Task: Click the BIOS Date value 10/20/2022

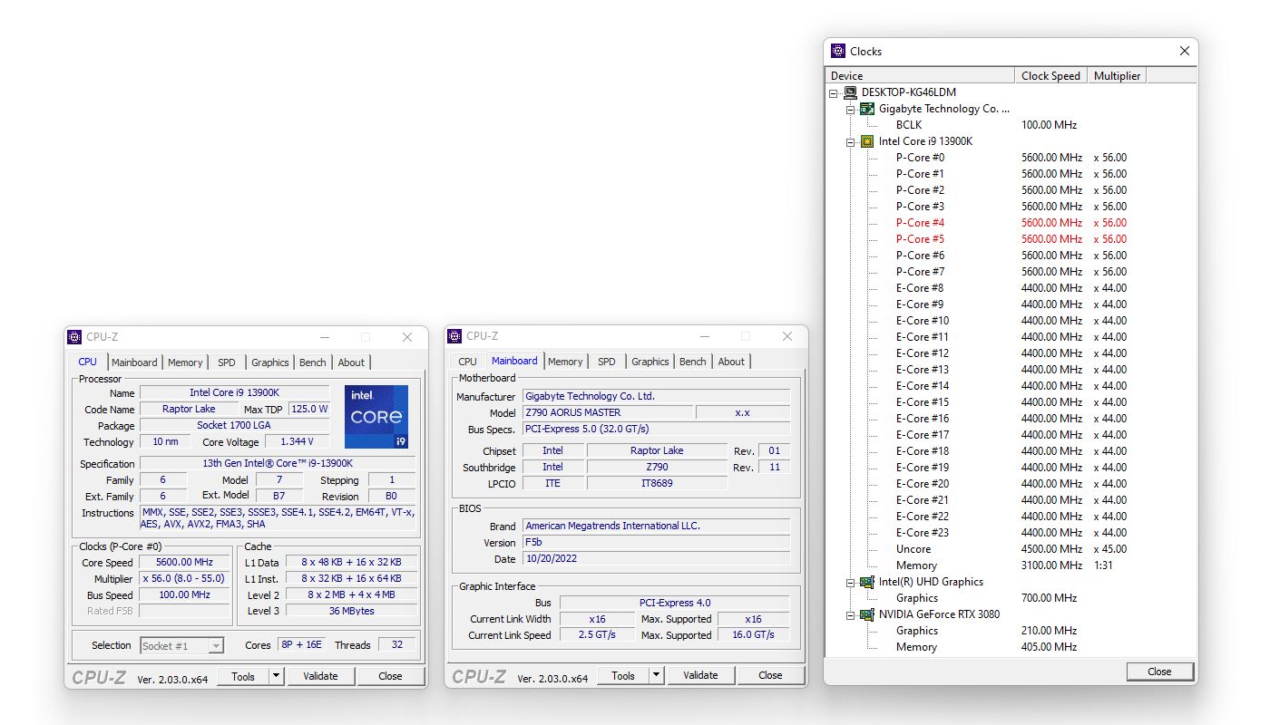Action: 657,558
